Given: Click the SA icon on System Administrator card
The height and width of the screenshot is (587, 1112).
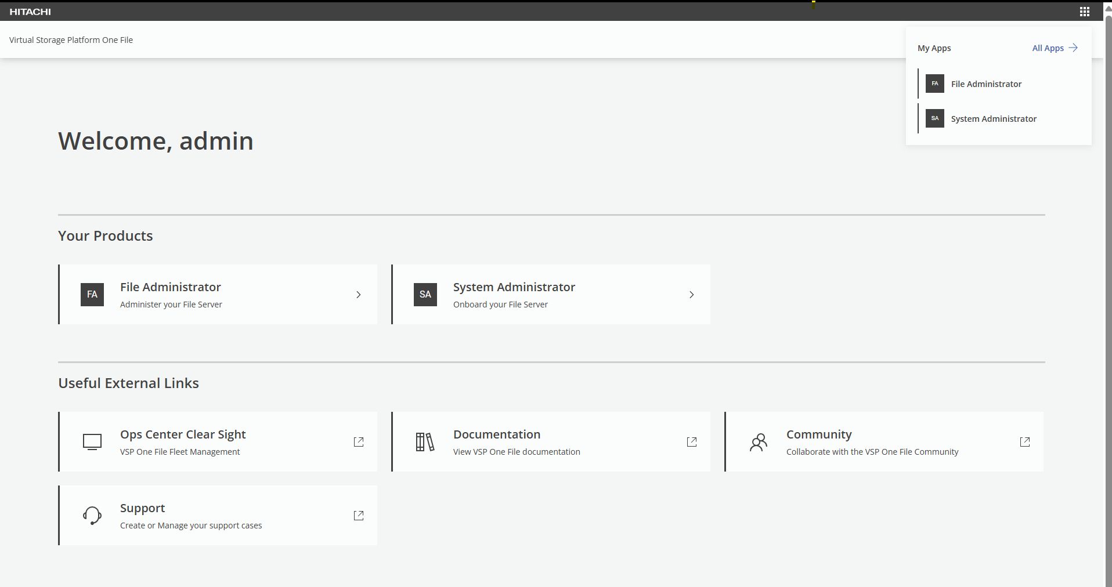Looking at the screenshot, I should pyautogui.click(x=425, y=294).
